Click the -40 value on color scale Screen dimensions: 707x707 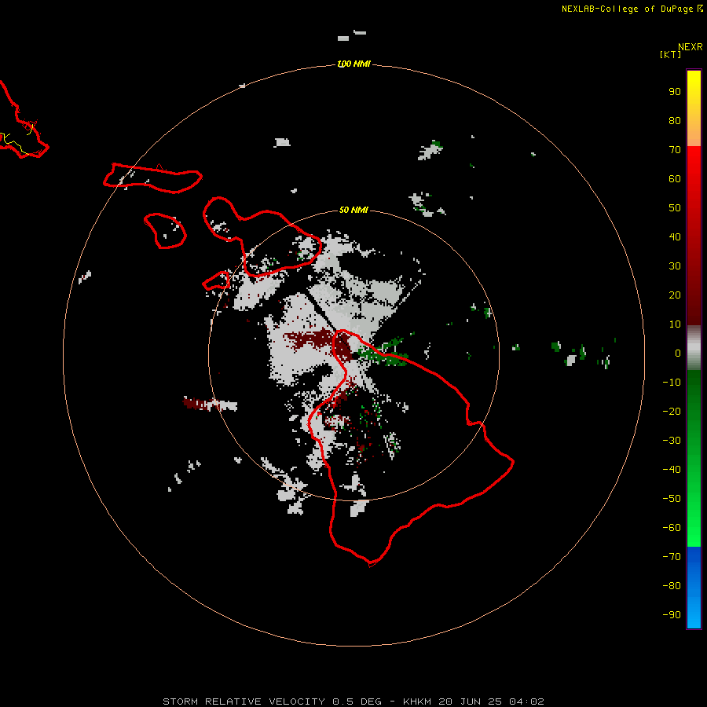pos(672,470)
